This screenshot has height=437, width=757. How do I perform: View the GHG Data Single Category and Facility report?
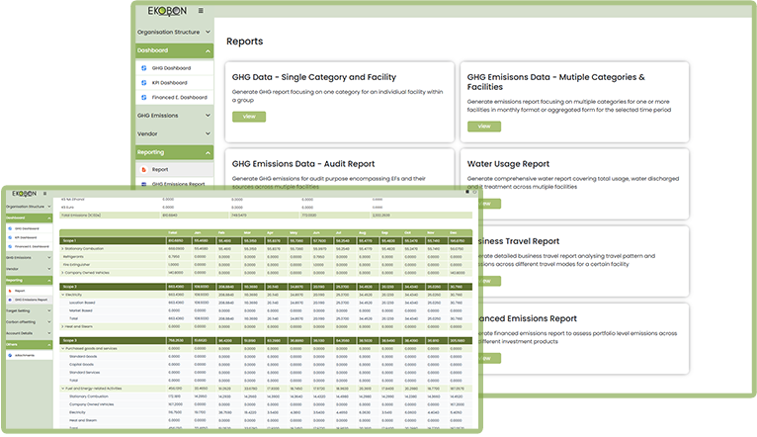(248, 116)
